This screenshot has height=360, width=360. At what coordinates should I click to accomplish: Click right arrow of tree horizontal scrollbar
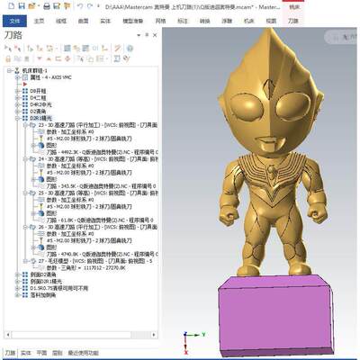tap(154, 335)
